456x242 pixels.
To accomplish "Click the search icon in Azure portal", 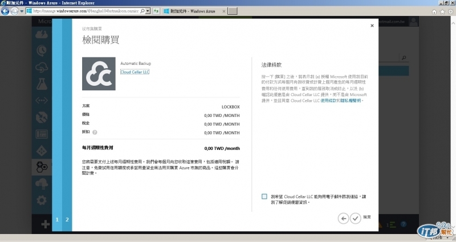I will click(x=404, y=58).
